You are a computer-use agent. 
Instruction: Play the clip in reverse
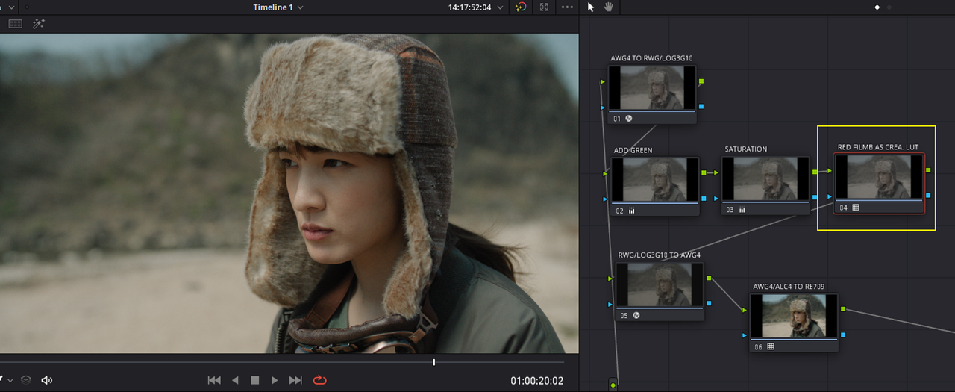pos(235,380)
